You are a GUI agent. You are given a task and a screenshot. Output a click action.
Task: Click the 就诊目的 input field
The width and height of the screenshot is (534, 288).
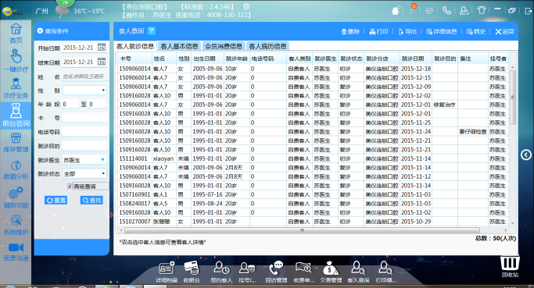point(84,146)
